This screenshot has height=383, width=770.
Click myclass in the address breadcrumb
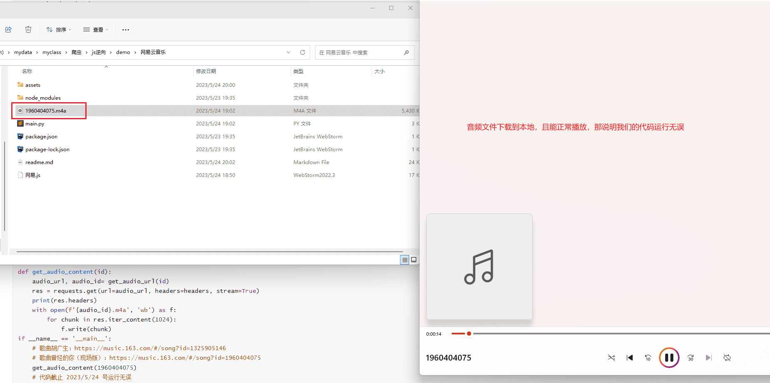pos(52,52)
